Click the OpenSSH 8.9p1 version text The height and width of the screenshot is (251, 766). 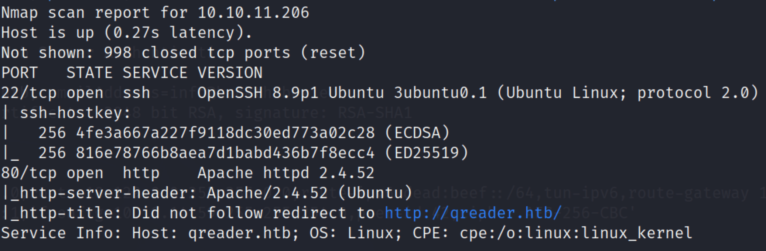coord(258,93)
